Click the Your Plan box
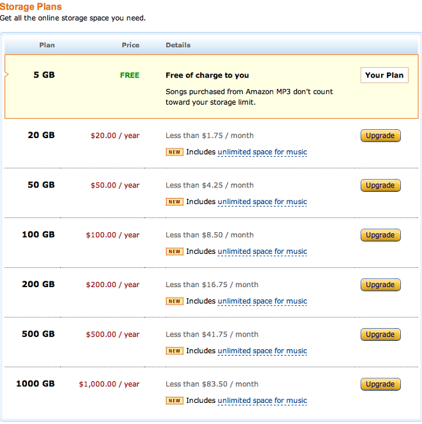The image size is (422, 424). 384,75
